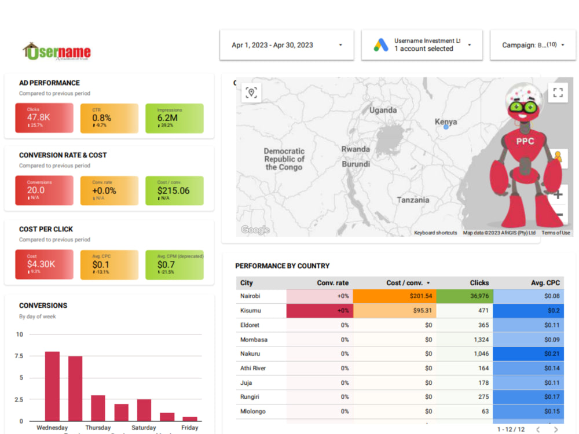The height and width of the screenshot is (434, 579).
Task: Open the Campaign filter dropdown
Action: [533, 45]
